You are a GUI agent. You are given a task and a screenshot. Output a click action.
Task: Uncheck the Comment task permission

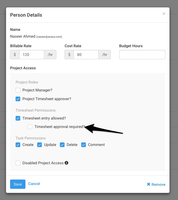[x=83, y=145]
